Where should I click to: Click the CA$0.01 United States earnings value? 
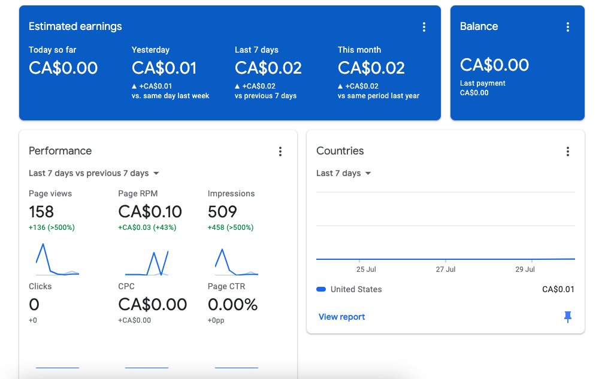tap(558, 289)
